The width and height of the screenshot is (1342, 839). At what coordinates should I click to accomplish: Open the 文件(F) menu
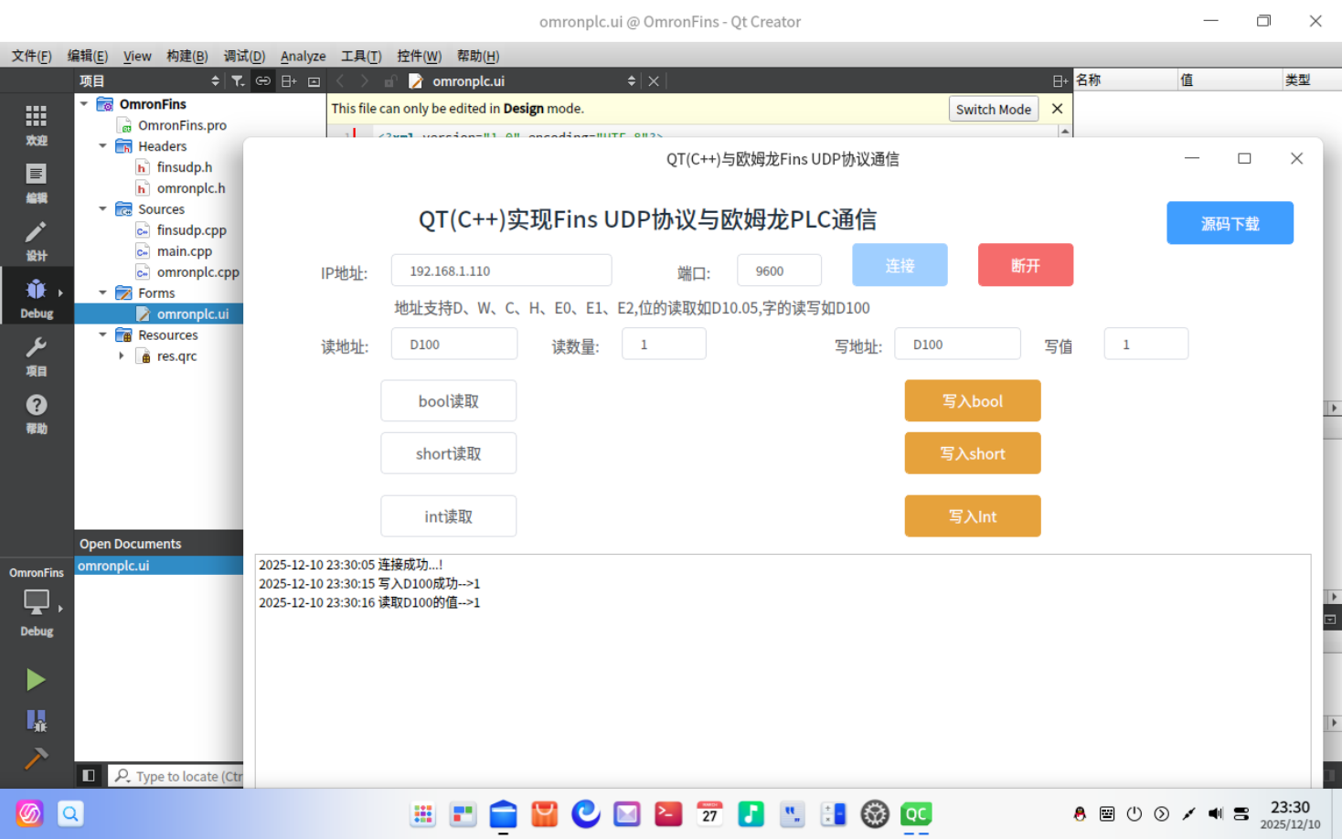31,56
